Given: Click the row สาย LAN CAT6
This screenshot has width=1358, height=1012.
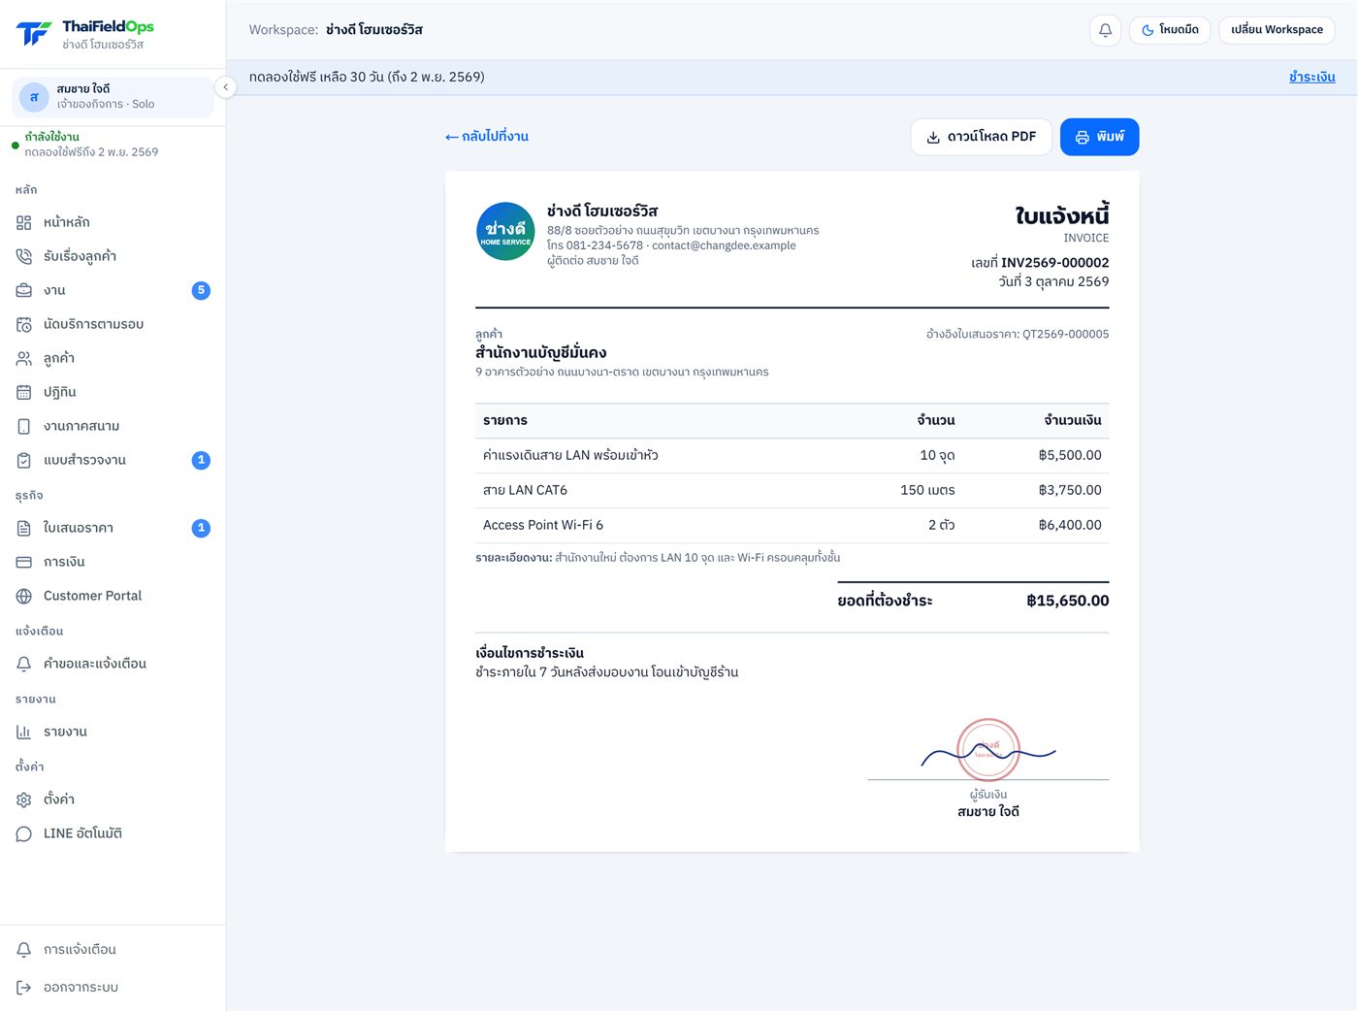Looking at the screenshot, I should pyautogui.click(x=792, y=490).
